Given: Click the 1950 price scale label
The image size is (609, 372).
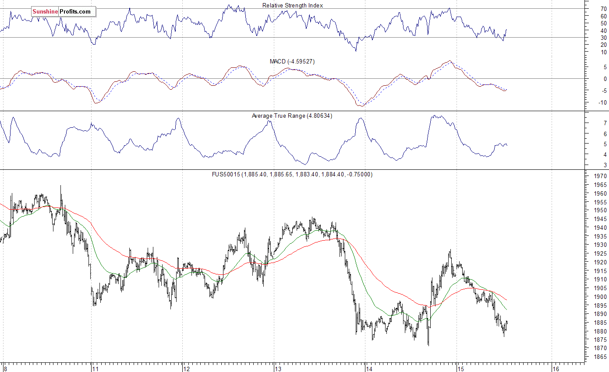Looking at the screenshot, I should (601, 211).
